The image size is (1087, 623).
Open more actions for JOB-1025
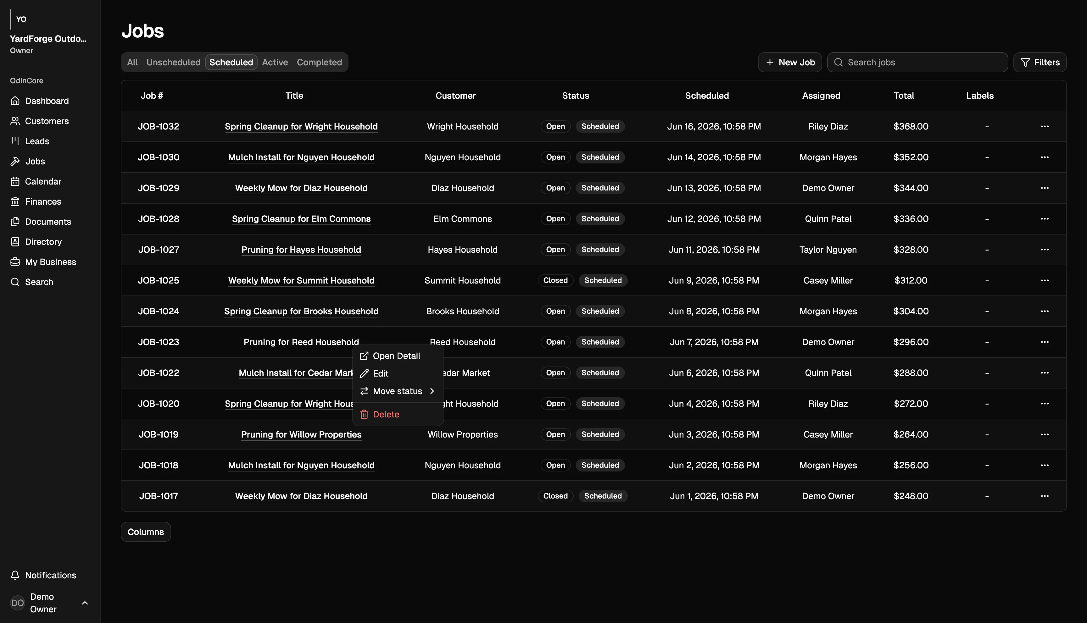1045,280
